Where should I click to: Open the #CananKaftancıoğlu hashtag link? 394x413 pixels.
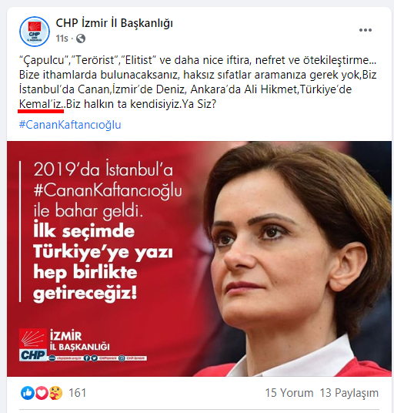tap(70, 125)
